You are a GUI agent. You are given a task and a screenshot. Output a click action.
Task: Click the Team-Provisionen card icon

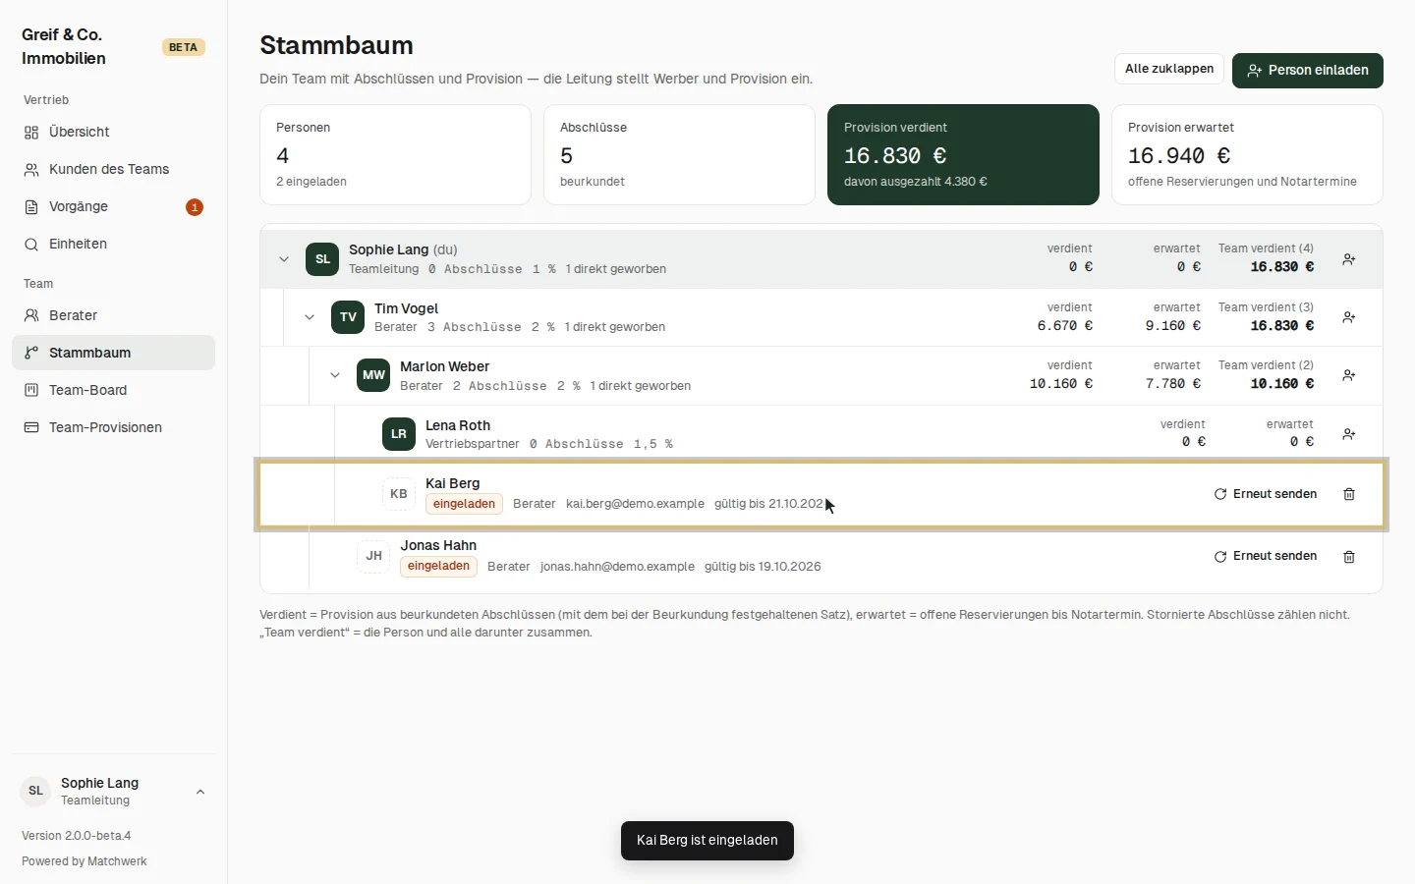pyautogui.click(x=31, y=427)
